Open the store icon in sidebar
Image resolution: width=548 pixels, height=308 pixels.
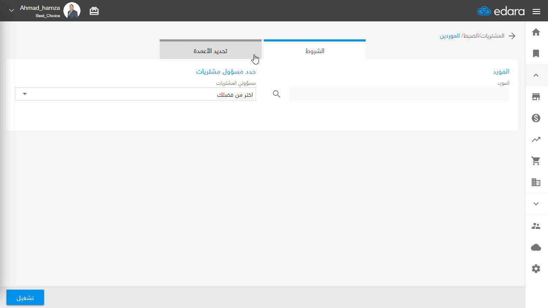coord(536,97)
